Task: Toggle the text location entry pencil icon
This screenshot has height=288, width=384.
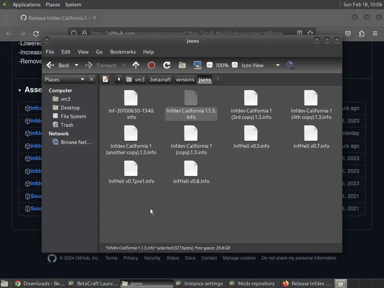Action: (x=105, y=79)
